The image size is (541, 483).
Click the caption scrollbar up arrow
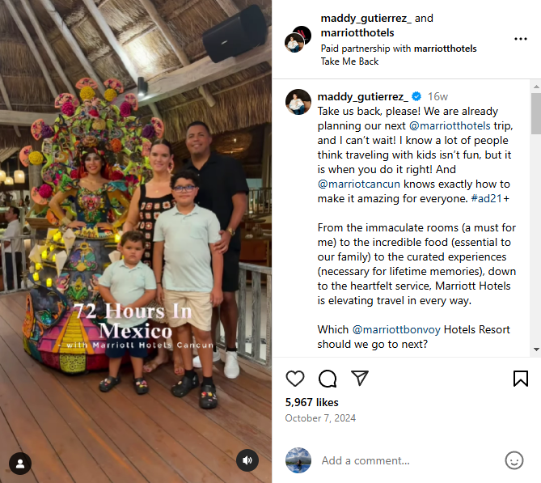tap(536, 87)
